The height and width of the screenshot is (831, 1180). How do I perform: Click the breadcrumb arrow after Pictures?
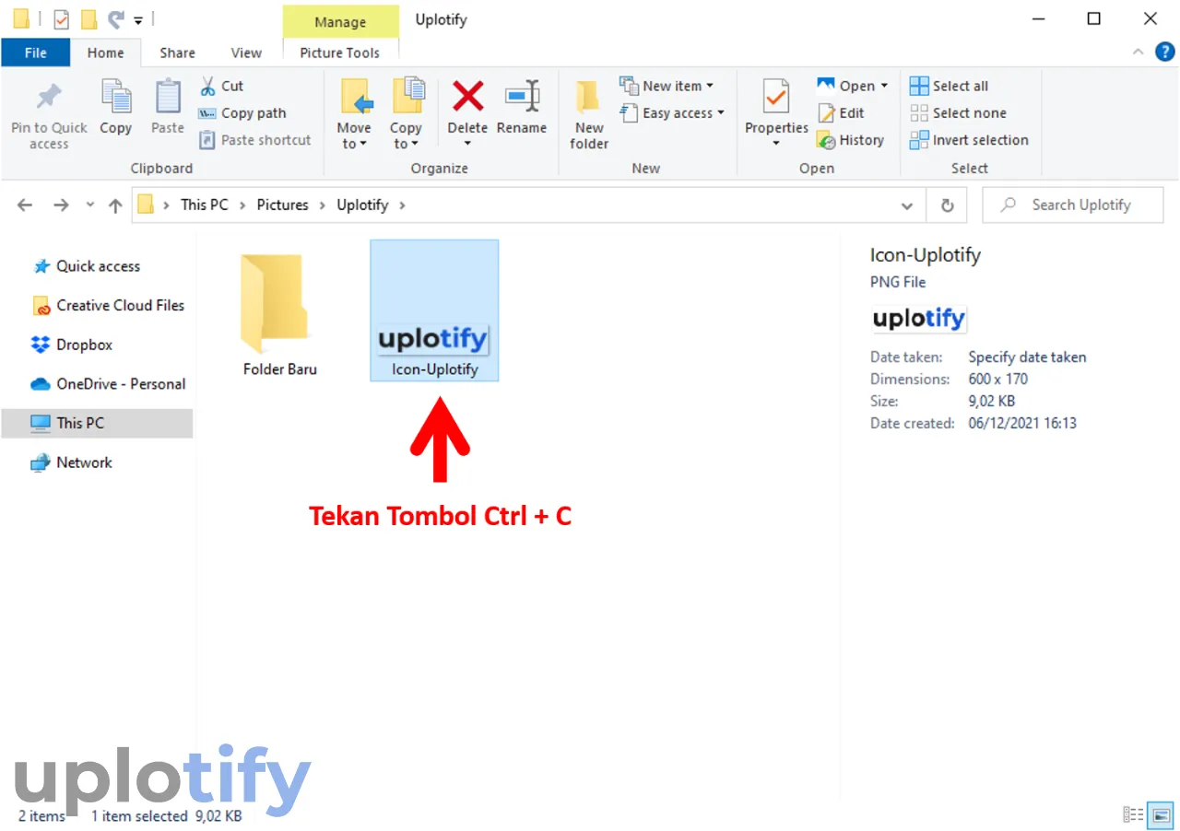coord(323,205)
